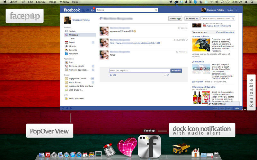
Task: Click the Rispondi button
Action: tap(176, 70)
